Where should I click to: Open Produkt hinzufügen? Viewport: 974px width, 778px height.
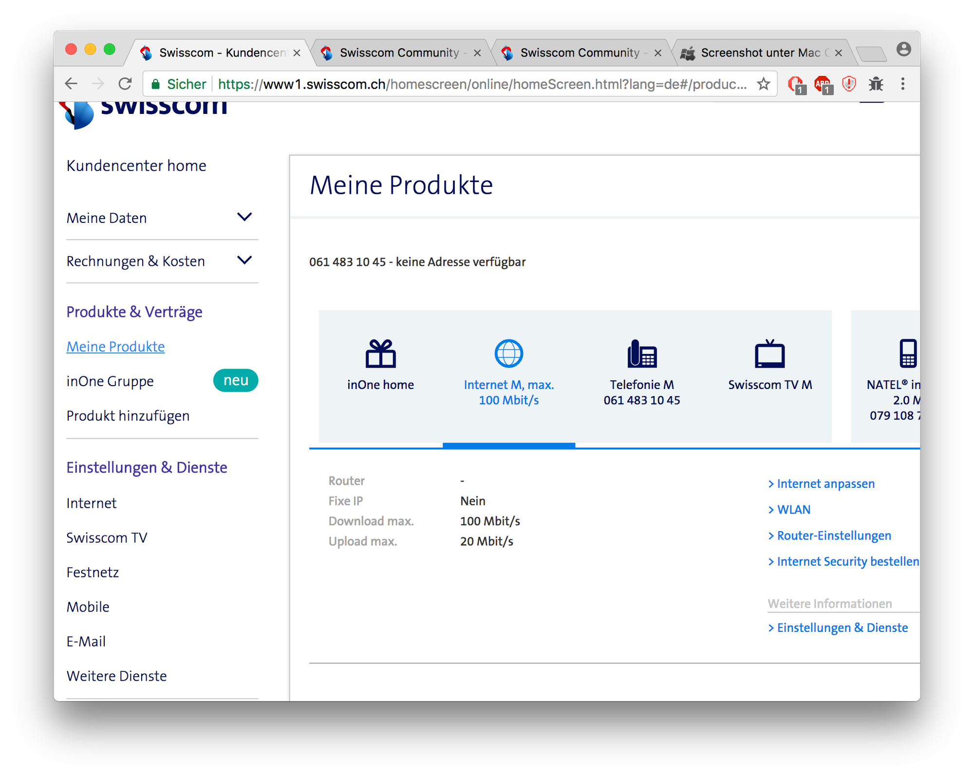(x=128, y=415)
